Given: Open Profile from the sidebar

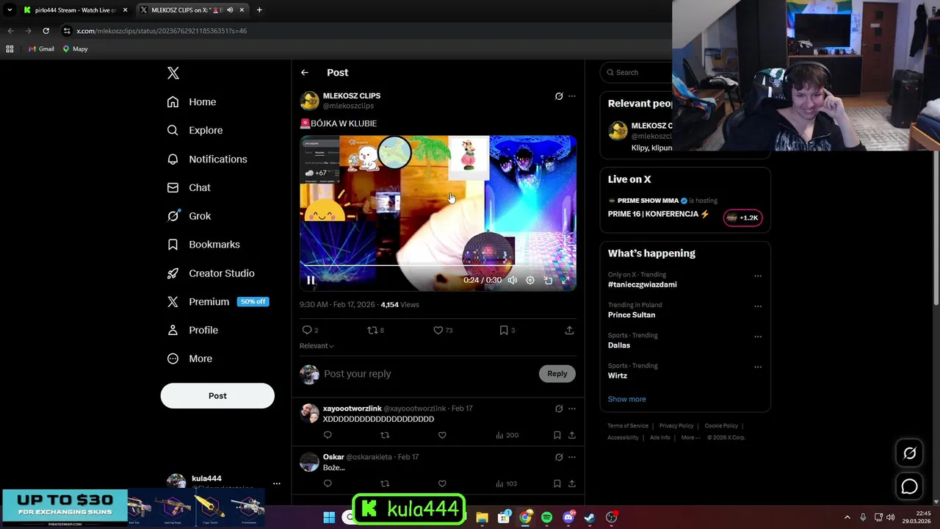Looking at the screenshot, I should (192, 330).
